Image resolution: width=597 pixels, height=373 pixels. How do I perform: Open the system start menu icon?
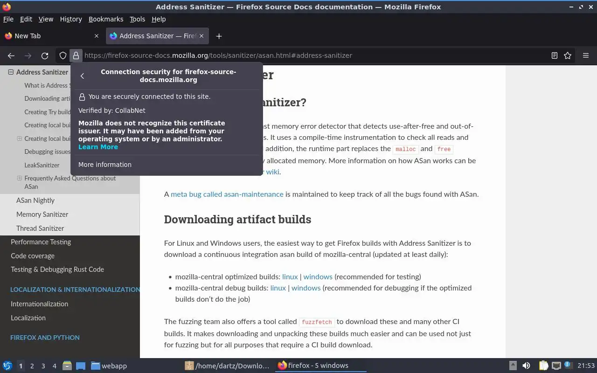[x=7, y=366]
